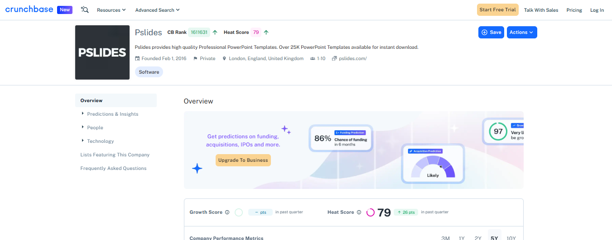Click the 97 growth score circle card
Viewport: 612px width, 240px height.
503,131
